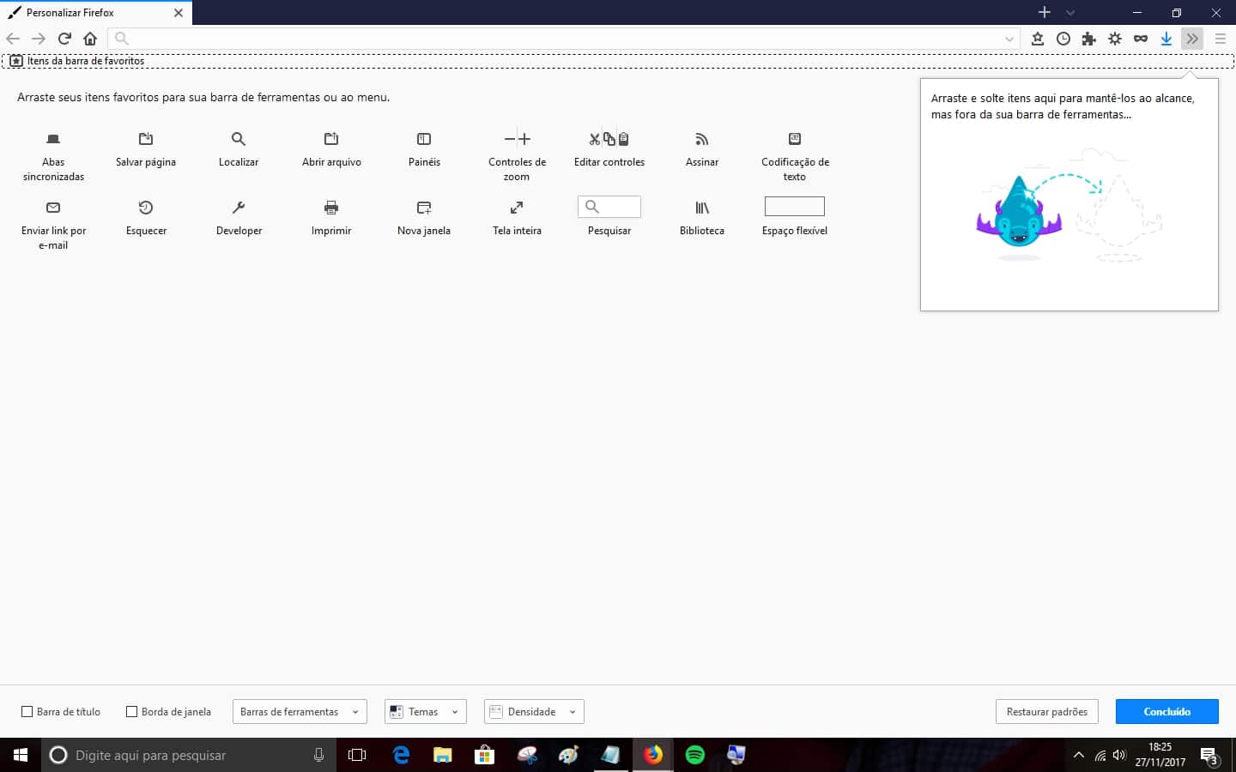Open File Explorer from taskbar
1236x772 pixels.
point(442,755)
